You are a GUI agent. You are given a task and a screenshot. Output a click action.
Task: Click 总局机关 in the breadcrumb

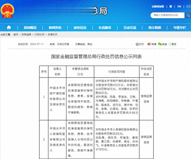(x=53, y=35)
